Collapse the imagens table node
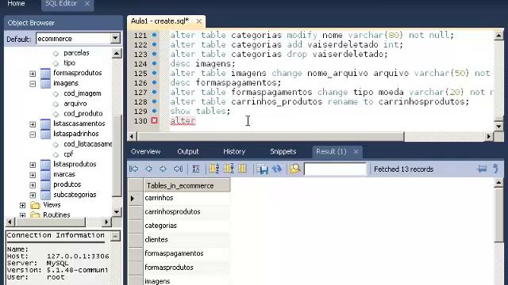 point(33,84)
